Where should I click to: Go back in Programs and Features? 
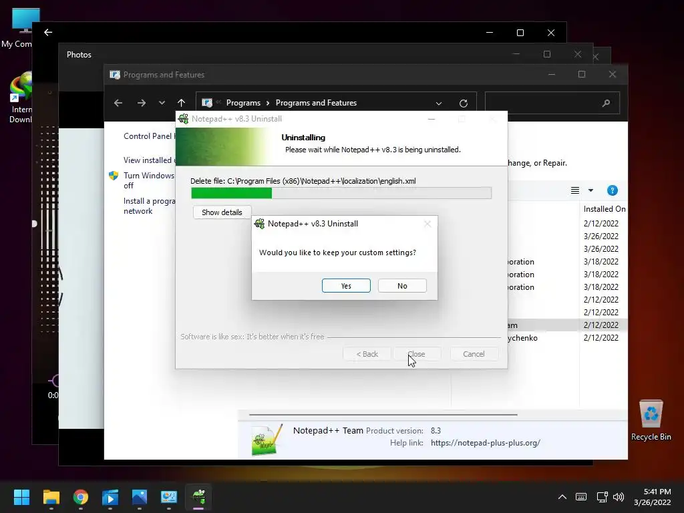118,103
